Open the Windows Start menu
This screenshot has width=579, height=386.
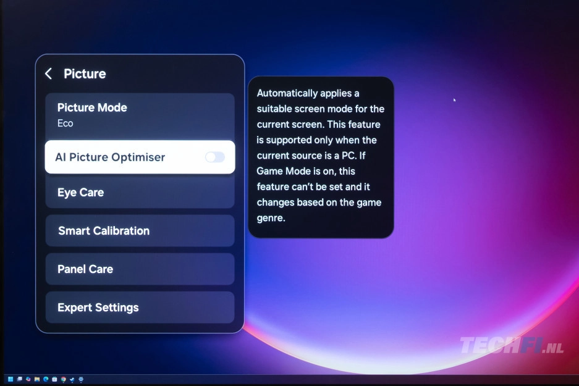tap(11, 379)
